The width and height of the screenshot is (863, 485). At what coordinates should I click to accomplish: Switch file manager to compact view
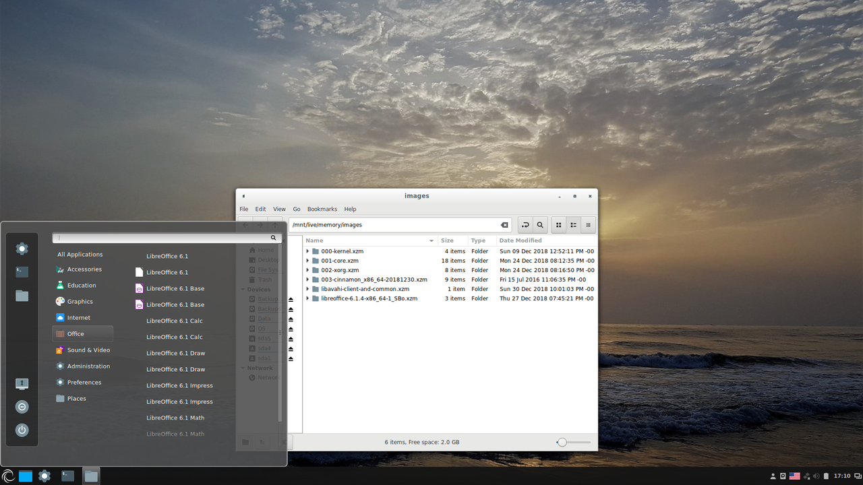(x=588, y=225)
